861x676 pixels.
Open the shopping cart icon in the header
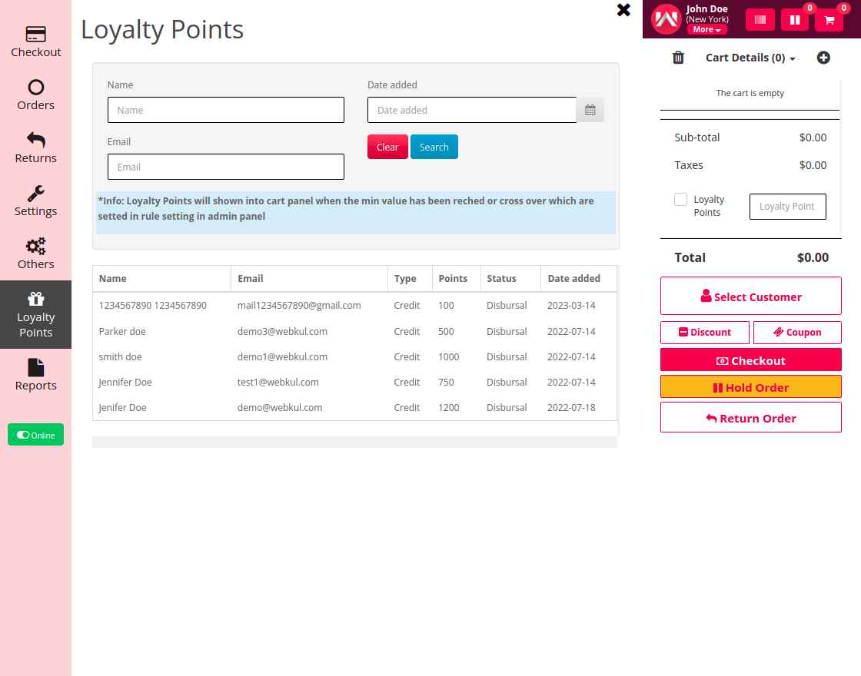click(829, 20)
